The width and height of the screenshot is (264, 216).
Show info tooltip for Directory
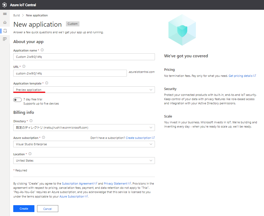click(x=31, y=121)
